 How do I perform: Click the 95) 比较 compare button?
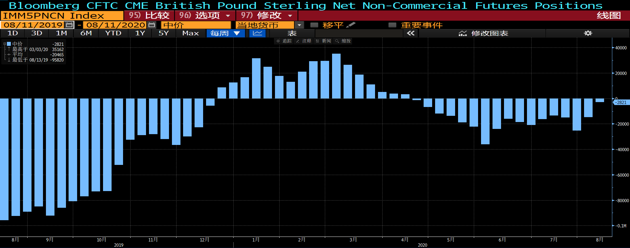point(149,15)
